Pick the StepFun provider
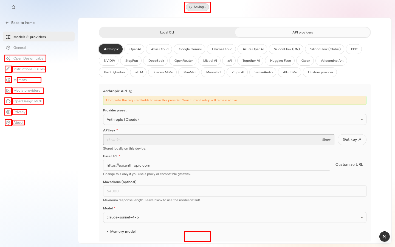The height and width of the screenshot is (247, 395). coord(131,61)
